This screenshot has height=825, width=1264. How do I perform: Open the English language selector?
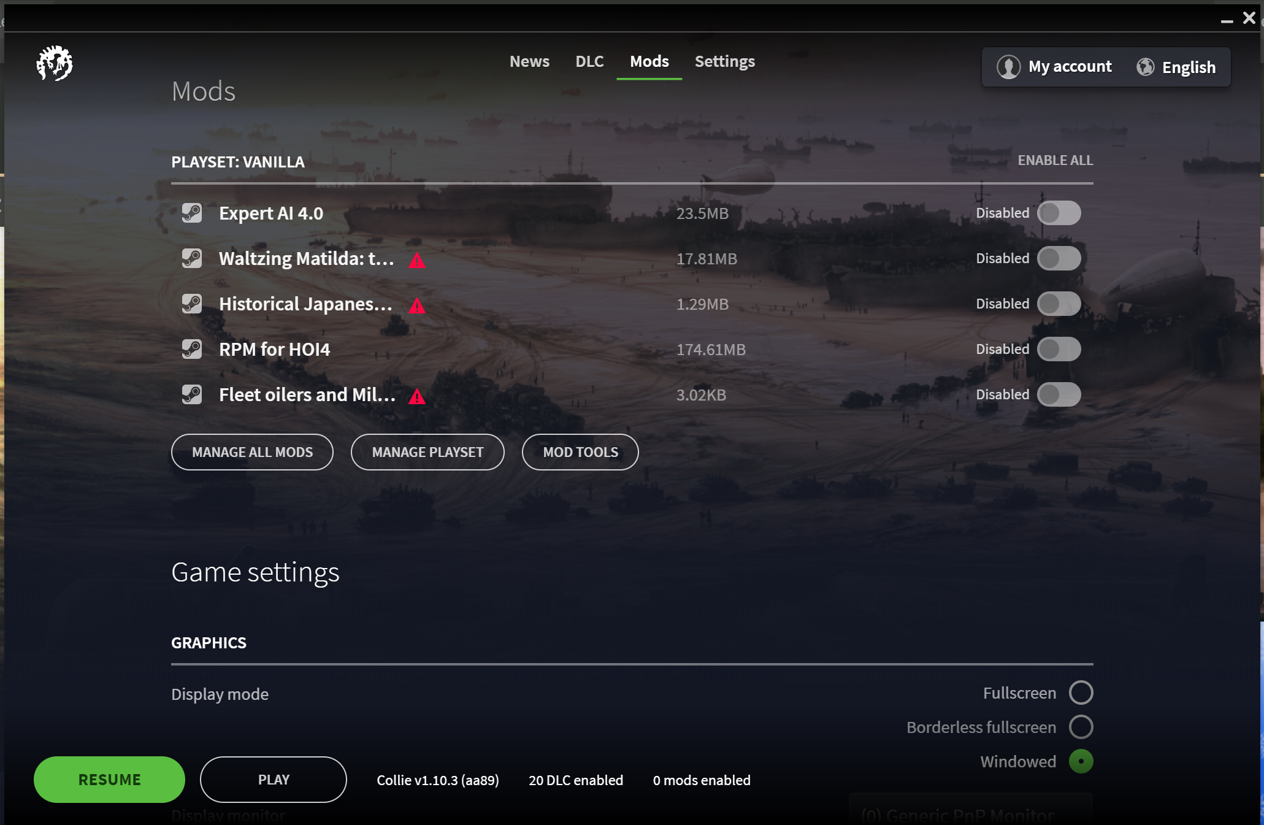click(x=1188, y=67)
